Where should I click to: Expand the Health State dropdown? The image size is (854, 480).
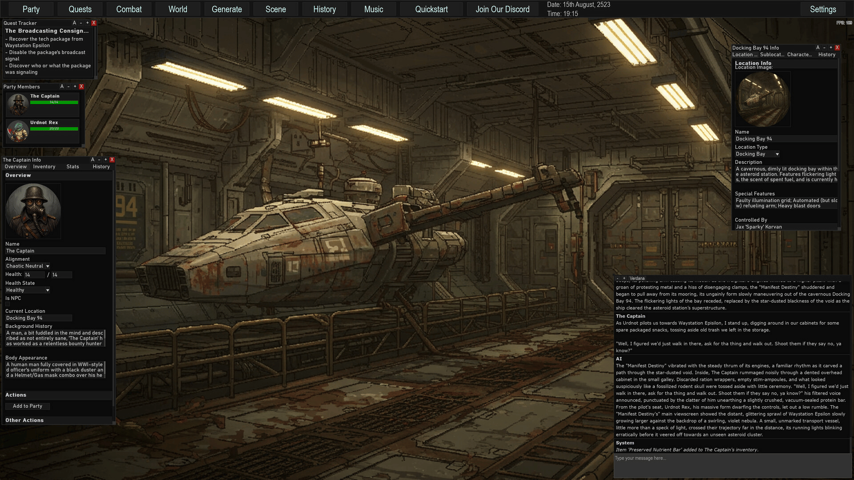28,290
